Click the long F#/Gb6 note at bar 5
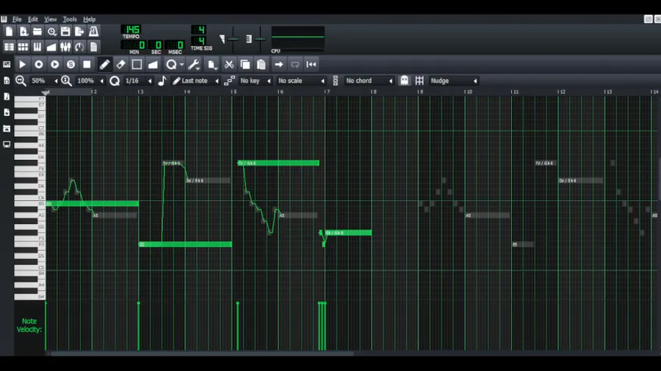This screenshot has height=371, width=661. point(278,163)
